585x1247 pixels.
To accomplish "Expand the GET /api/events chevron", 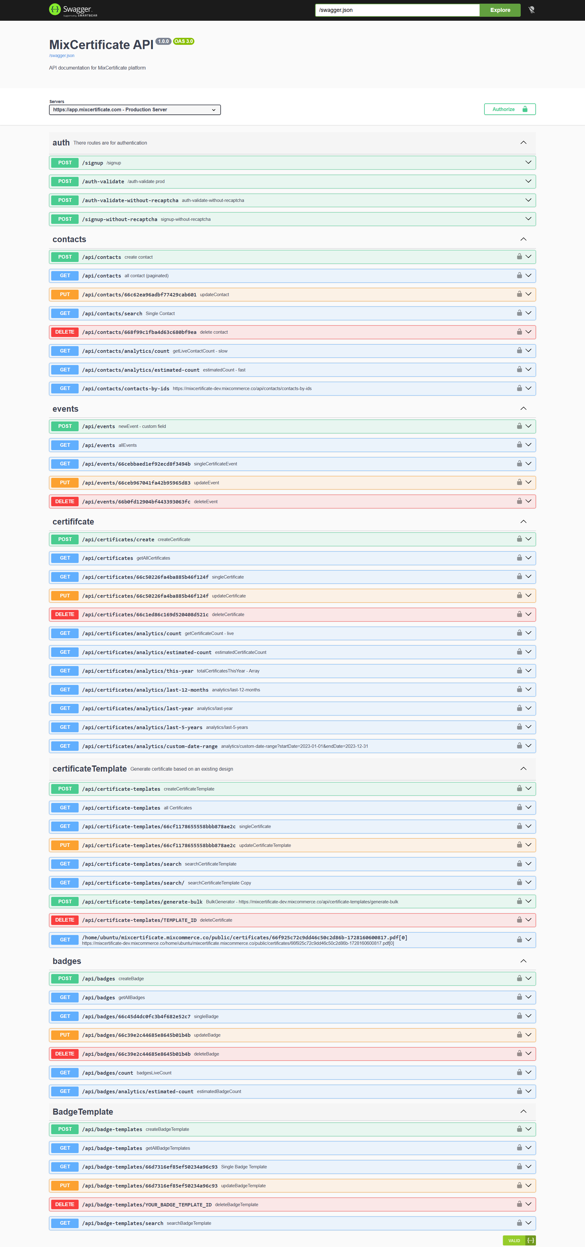I will coord(528,445).
